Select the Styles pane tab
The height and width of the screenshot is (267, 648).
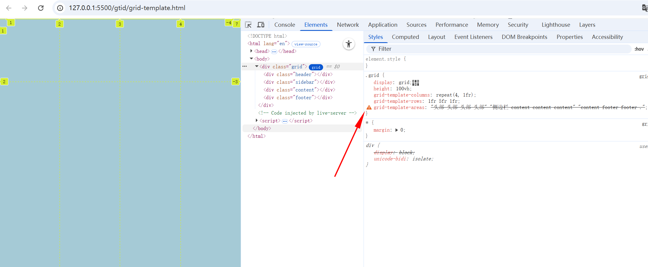click(375, 37)
